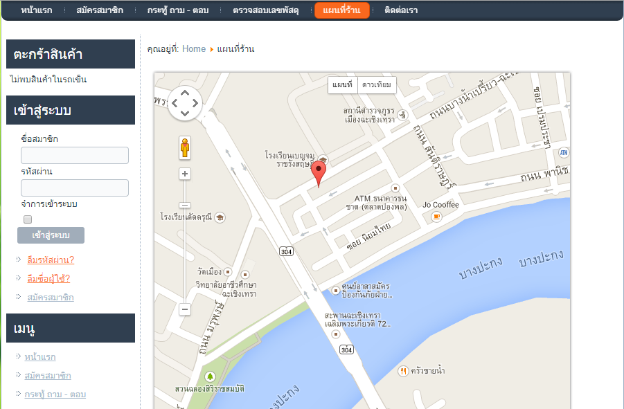This screenshot has width=624, height=409.
Task: Click the สะพานฉะเชิงเทรา bridge marker dot
Action: click(336, 334)
